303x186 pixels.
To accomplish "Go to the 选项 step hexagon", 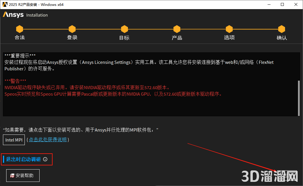I will [x=229, y=29].
